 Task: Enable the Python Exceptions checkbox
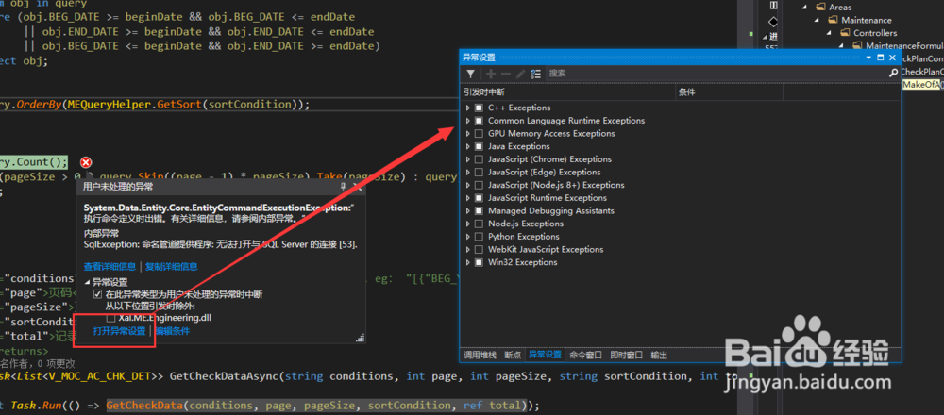pos(479,237)
